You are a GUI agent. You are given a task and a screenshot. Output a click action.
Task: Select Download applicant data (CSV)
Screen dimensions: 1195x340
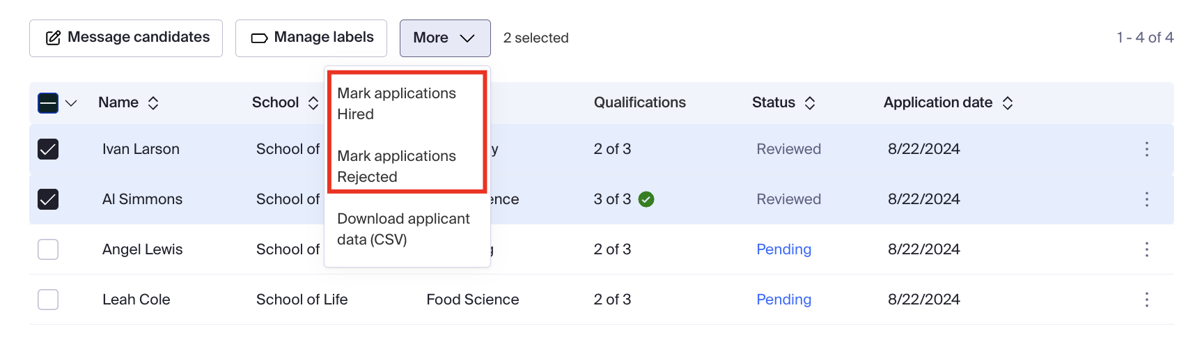click(403, 229)
